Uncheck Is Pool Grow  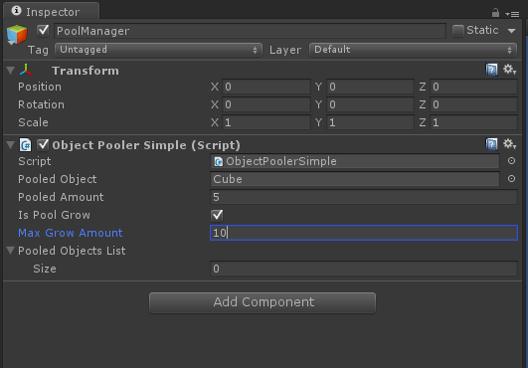click(x=217, y=215)
